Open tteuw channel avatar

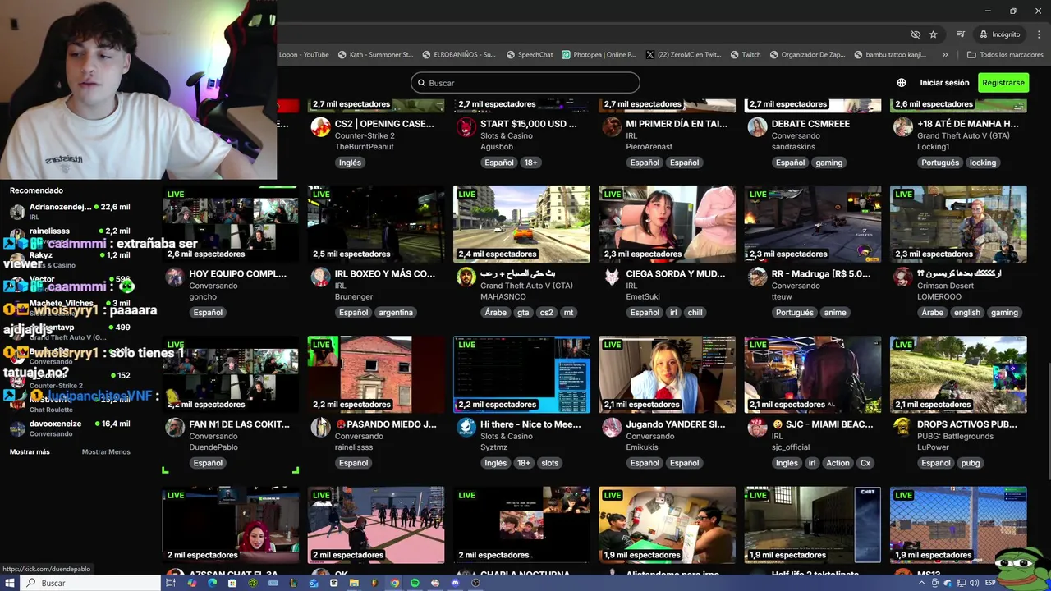(x=757, y=277)
